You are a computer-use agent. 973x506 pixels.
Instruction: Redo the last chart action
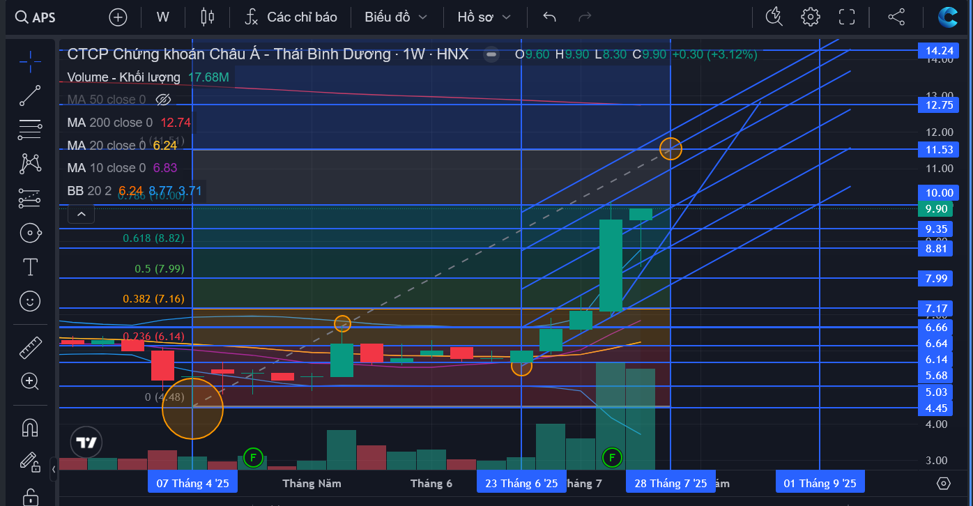(585, 17)
